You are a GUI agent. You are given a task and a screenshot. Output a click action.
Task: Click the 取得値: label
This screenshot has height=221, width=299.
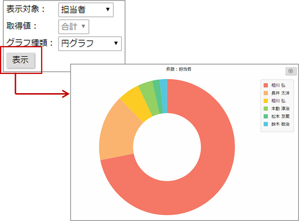(21, 26)
